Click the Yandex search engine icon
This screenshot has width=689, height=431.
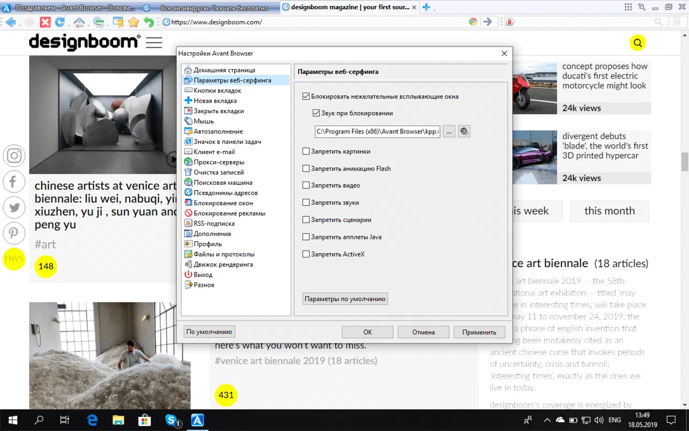[509, 22]
